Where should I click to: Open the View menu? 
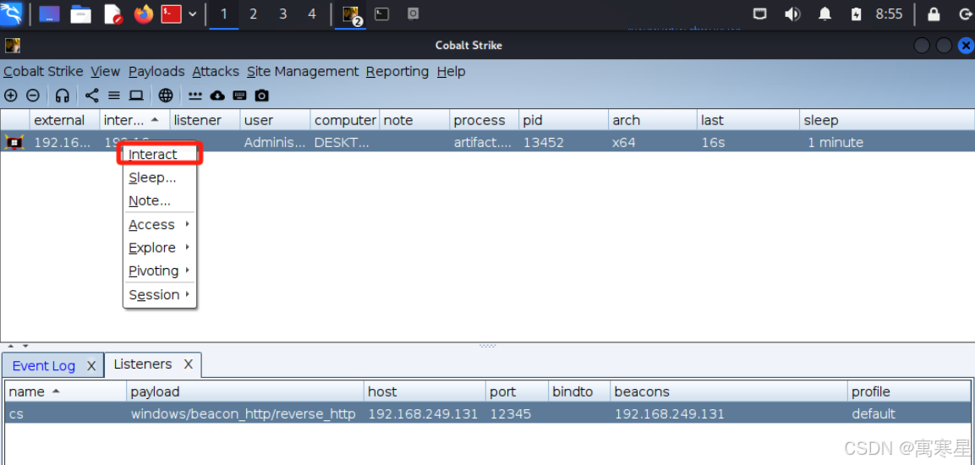click(x=105, y=72)
